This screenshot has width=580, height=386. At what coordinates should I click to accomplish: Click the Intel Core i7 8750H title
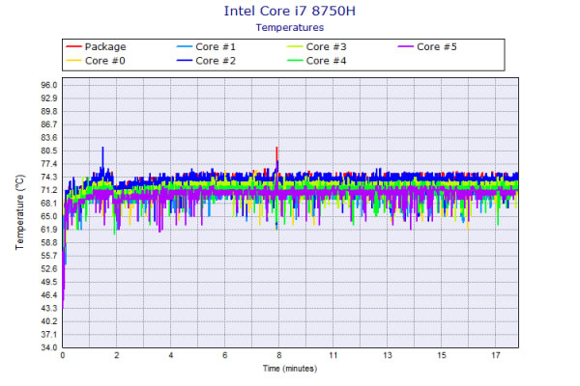290,11
